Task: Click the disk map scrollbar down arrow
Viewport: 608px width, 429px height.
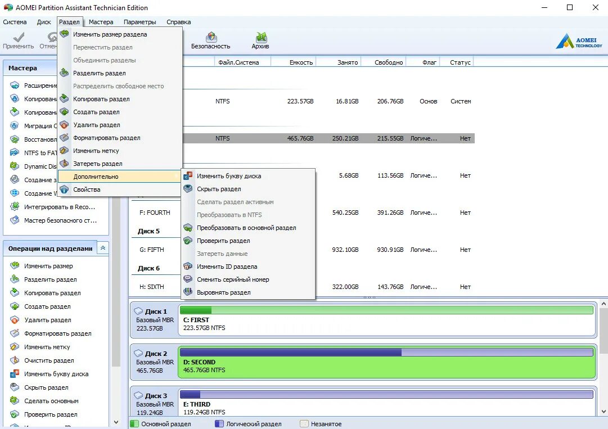Action: [604, 412]
